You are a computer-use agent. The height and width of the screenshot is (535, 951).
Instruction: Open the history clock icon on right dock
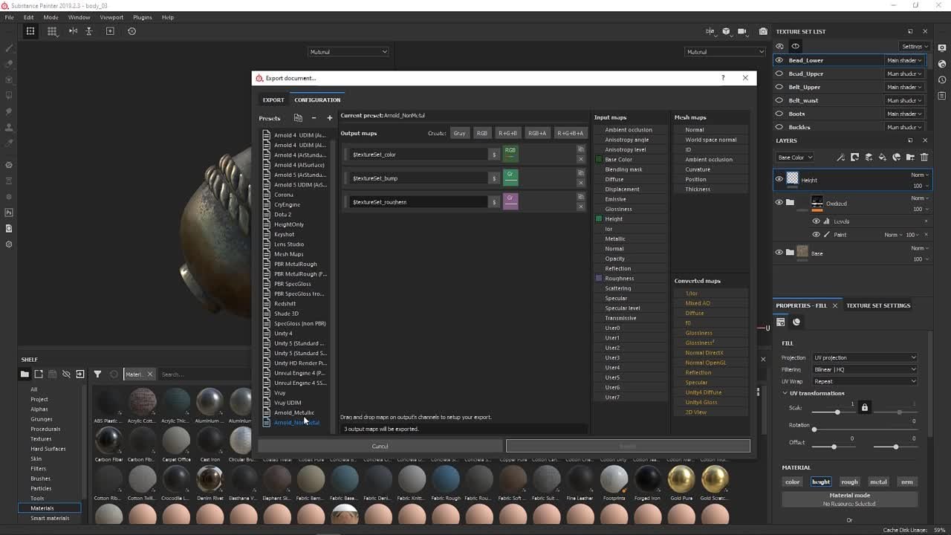[x=942, y=80]
